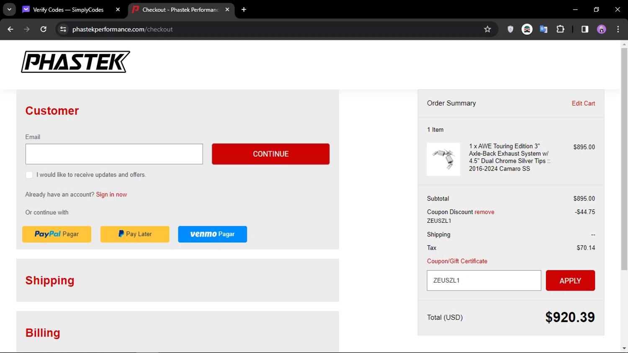The height and width of the screenshot is (353, 628).
Task: Click the Customer section heading
Action: [52, 111]
